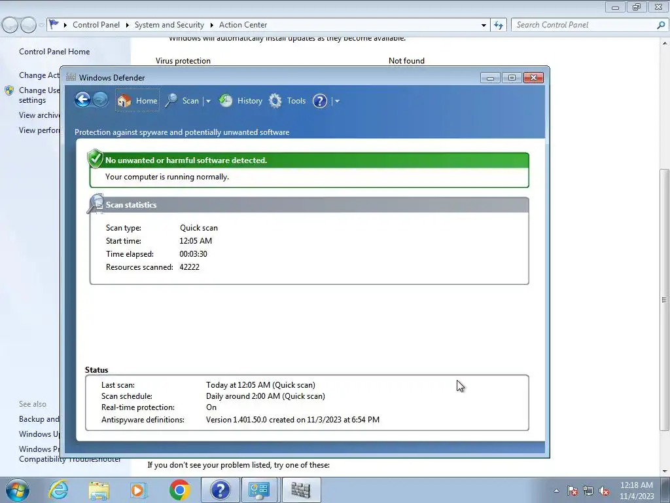Click the Control Panel back navigation button
The width and height of the screenshot is (670, 503).
click(10, 26)
